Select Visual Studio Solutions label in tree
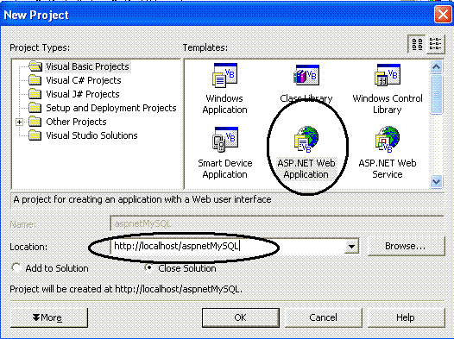Viewport: 454px width, 339px height. point(91,135)
